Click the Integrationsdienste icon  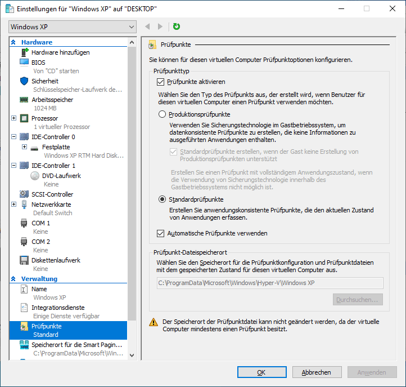[x=24, y=308]
